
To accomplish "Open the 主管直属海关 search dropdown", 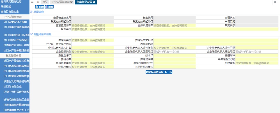I will pyautogui.click(x=93, y=25).
